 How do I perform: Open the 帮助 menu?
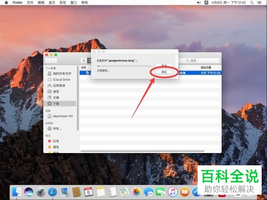84,3
